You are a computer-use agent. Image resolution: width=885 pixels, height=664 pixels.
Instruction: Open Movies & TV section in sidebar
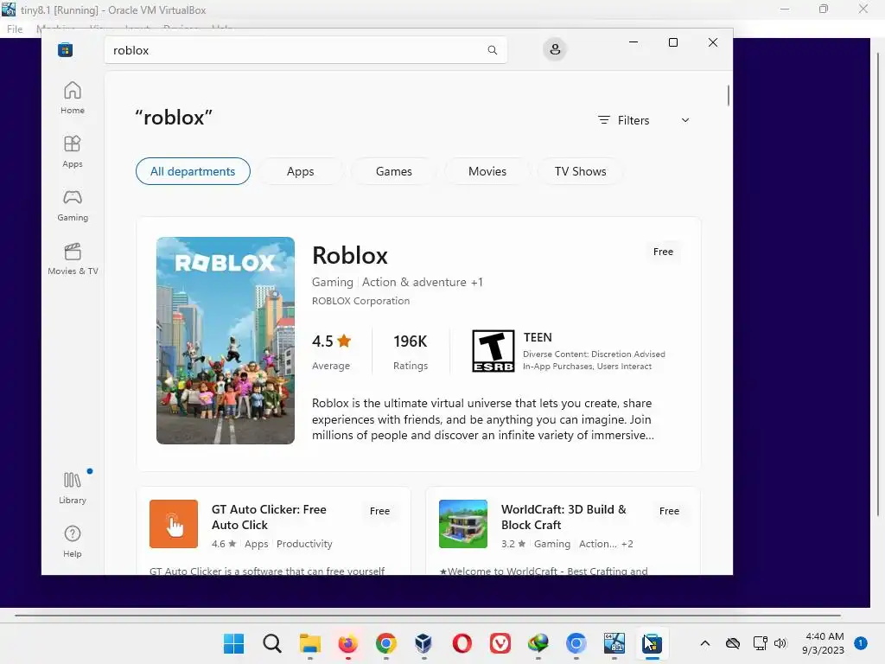coord(73,259)
